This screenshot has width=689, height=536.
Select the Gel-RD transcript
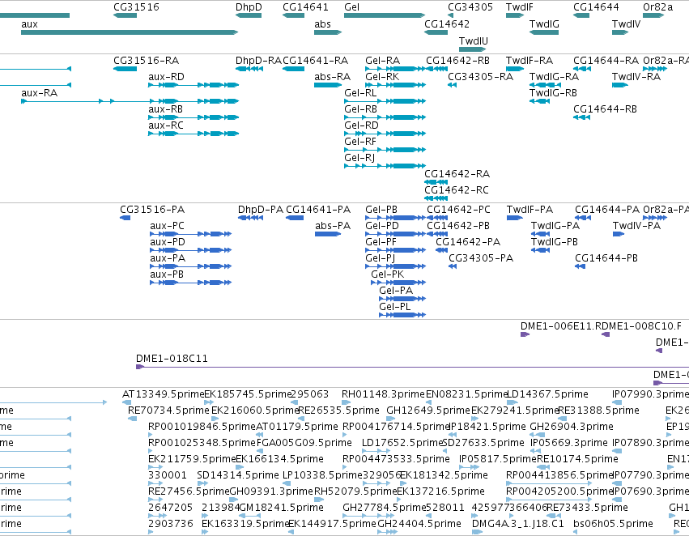coord(385,134)
